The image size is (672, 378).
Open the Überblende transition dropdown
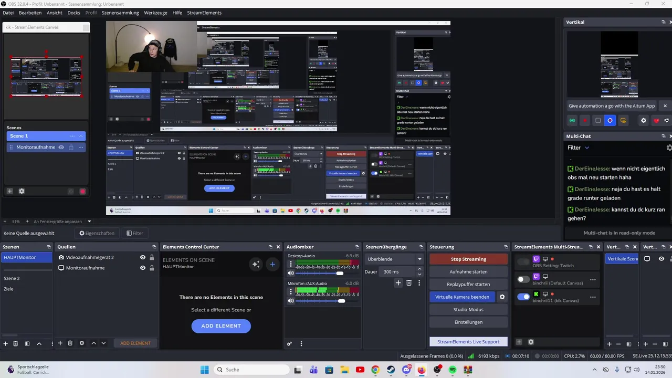pyautogui.click(x=394, y=259)
